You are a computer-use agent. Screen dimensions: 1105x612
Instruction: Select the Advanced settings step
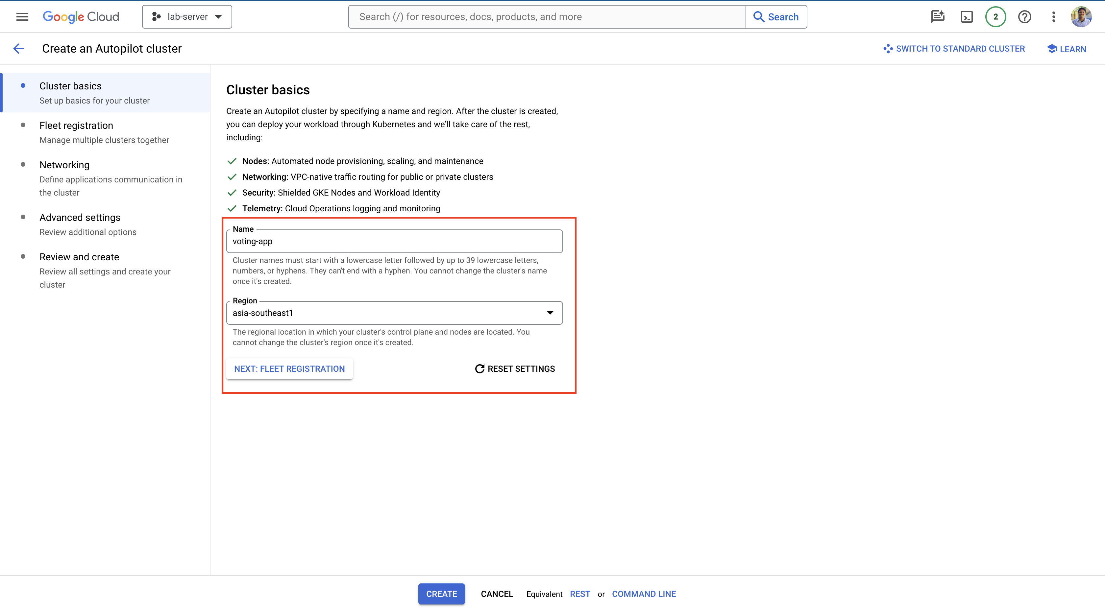[80, 217]
